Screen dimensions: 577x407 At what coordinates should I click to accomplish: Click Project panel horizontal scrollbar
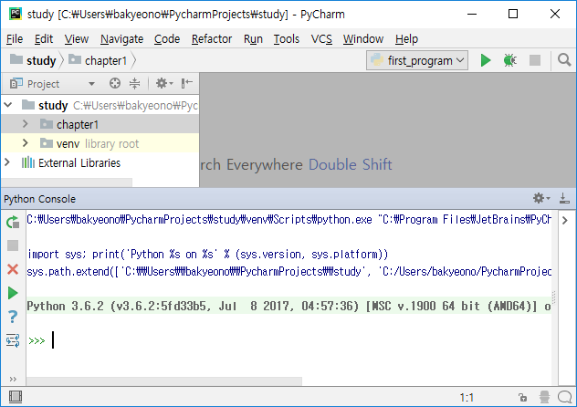67,183
